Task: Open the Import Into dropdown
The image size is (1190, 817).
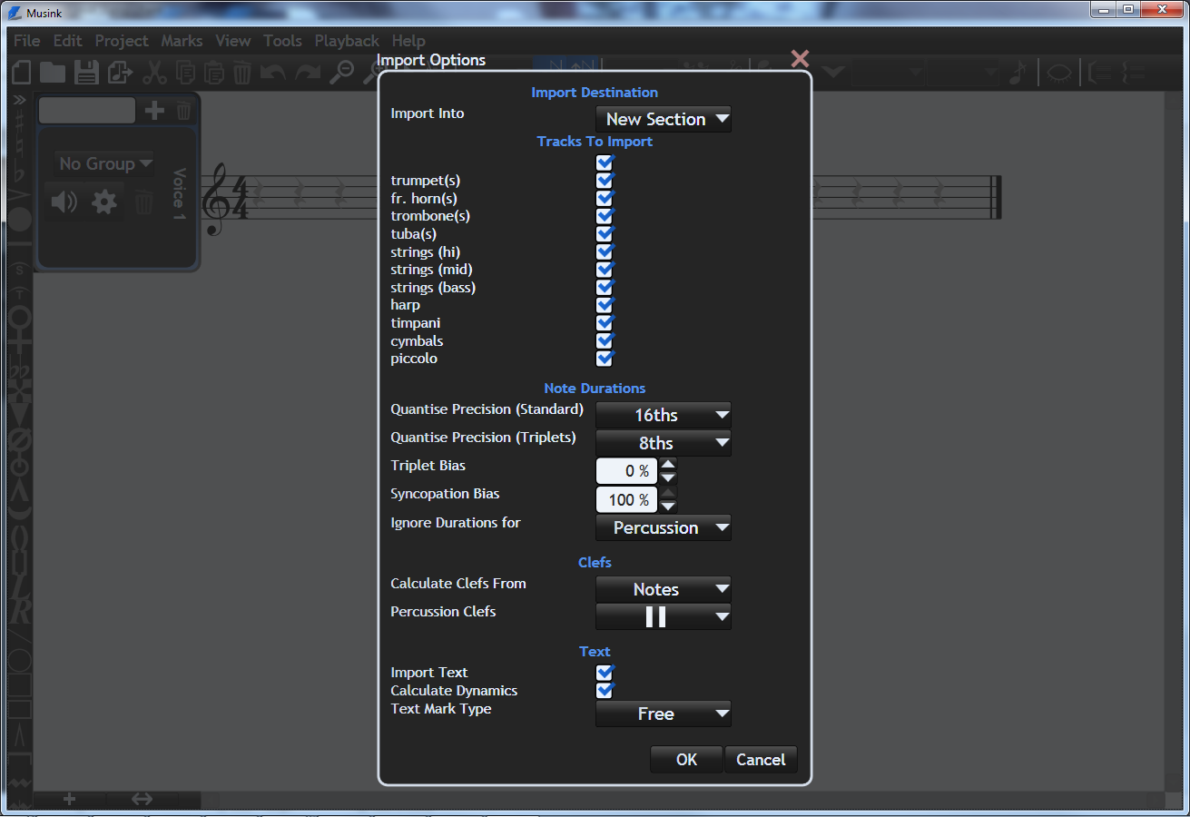Action: [663, 119]
